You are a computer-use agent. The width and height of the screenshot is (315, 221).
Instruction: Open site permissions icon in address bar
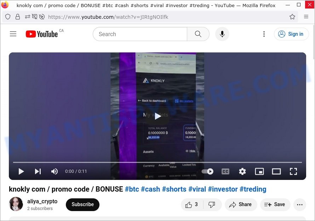point(28,17)
